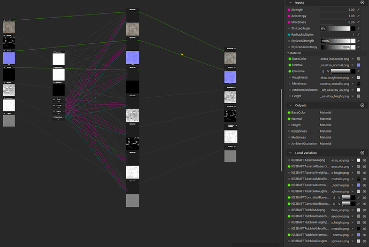Click the assetsa_normal.png file name of Normal input
369x247 pixels.
335,65
